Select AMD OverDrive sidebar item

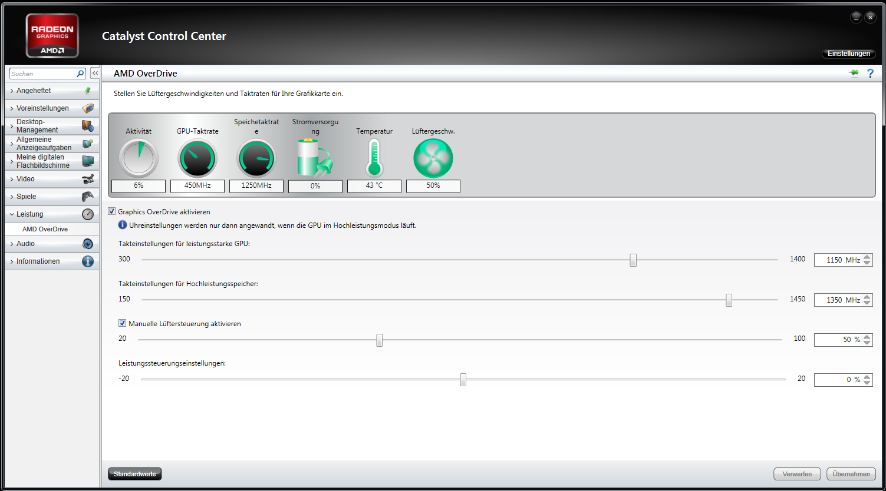(x=51, y=229)
